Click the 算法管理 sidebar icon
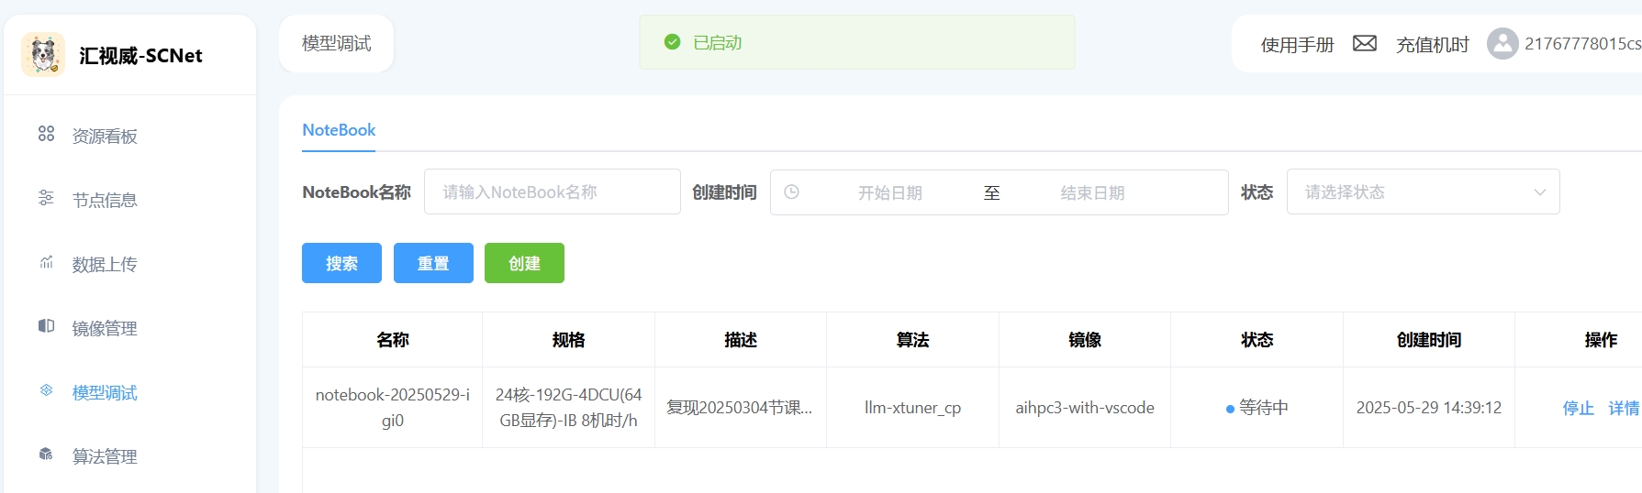The image size is (1642, 493). (46, 455)
